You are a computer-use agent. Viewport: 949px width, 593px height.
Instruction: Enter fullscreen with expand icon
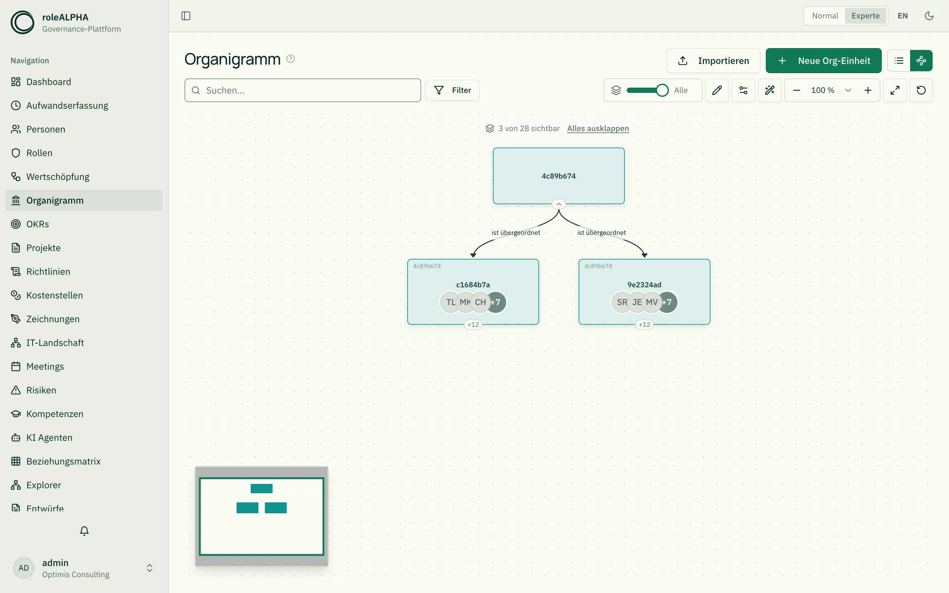pyautogui.click(x=895, y=90)
